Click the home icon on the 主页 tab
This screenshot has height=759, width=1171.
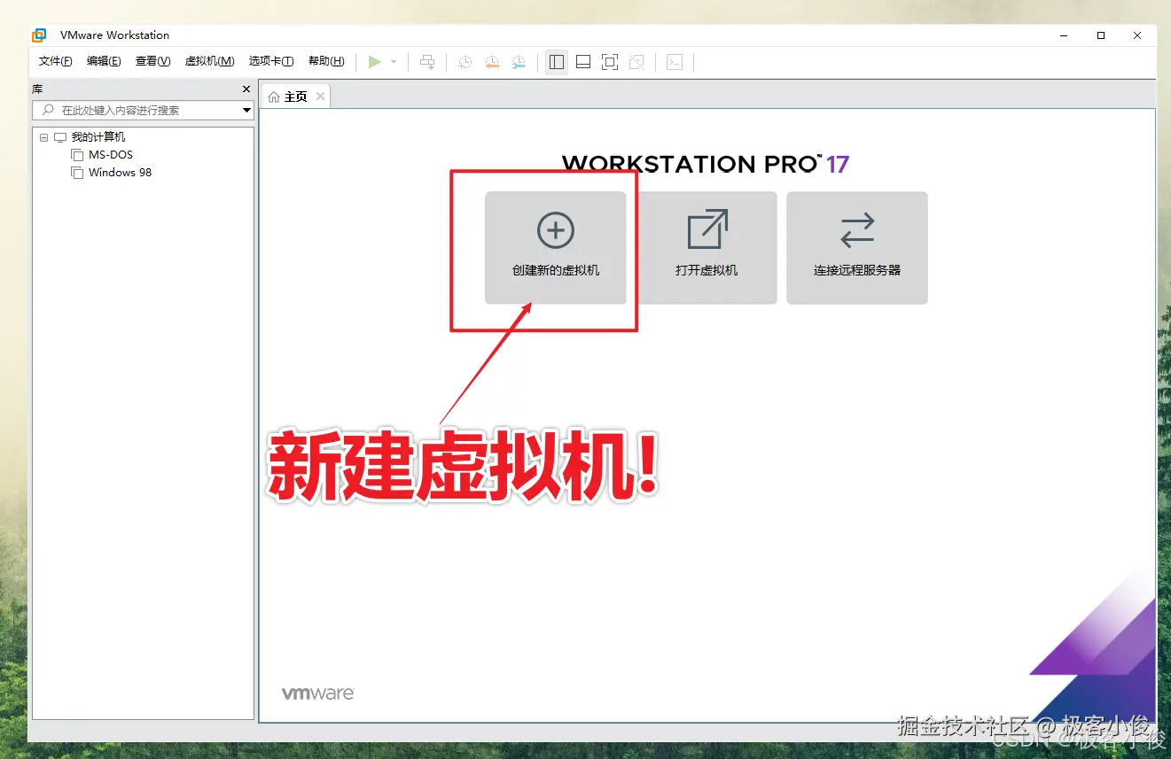[274, 97]
